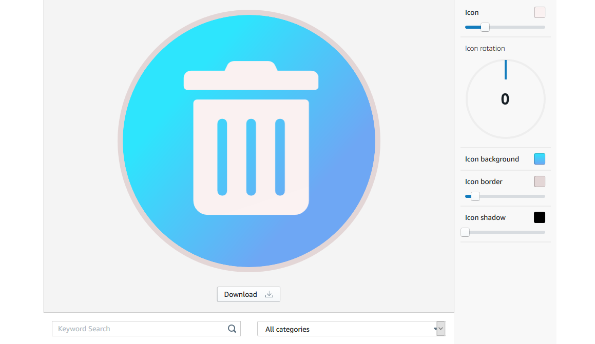The height and width of the screenshot is (344, 595).
Task: Open the Icon color swatch
Action: [540, 12]
